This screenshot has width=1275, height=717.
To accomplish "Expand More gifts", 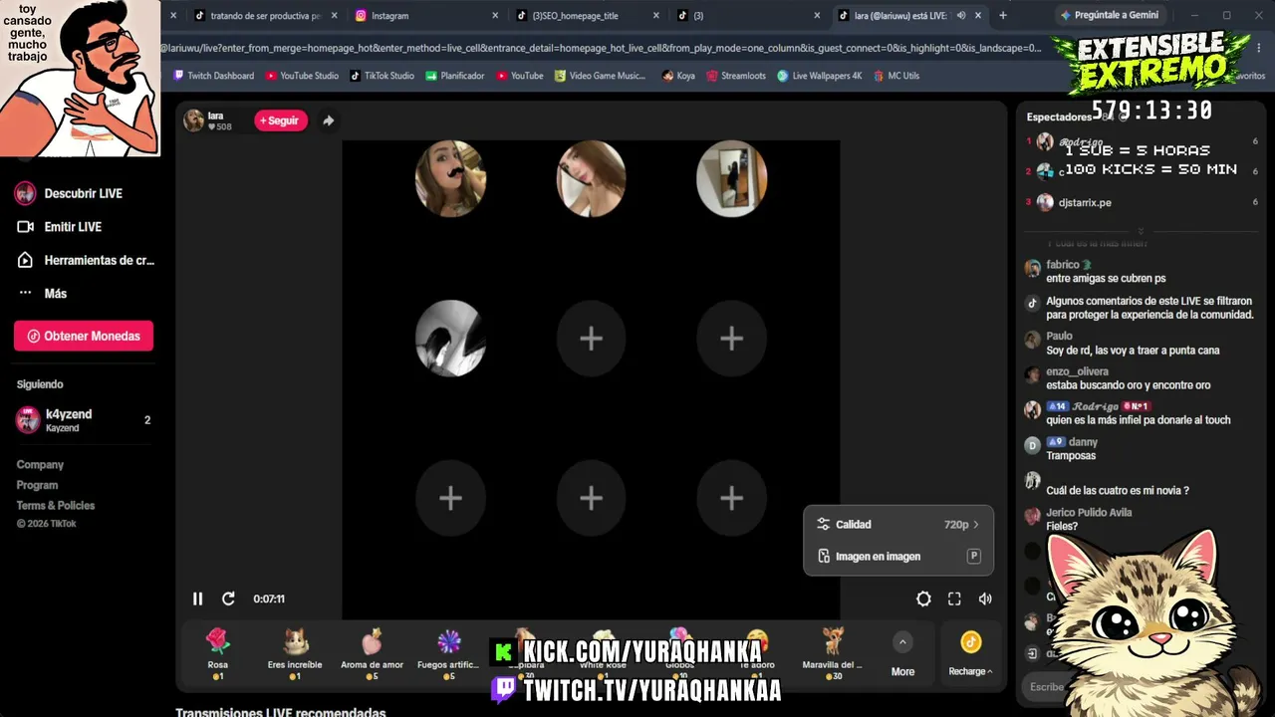I will pos(902,655).
